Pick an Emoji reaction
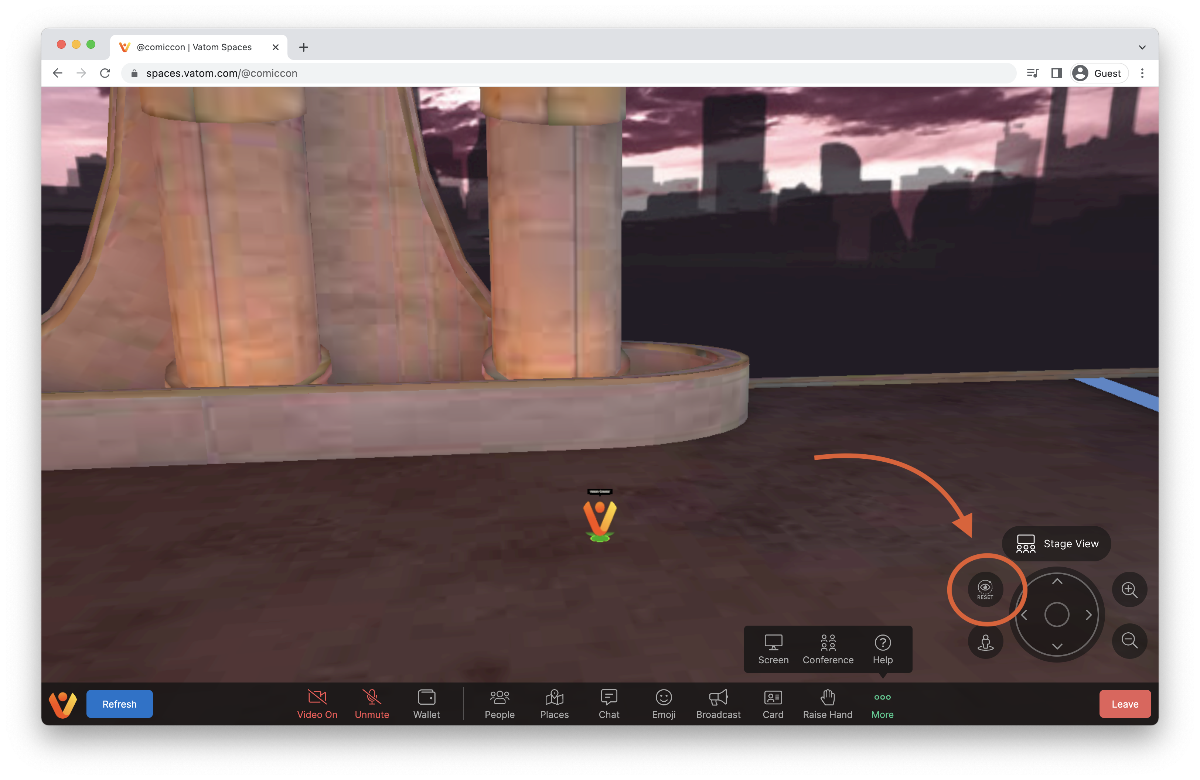 pos(664,704)
